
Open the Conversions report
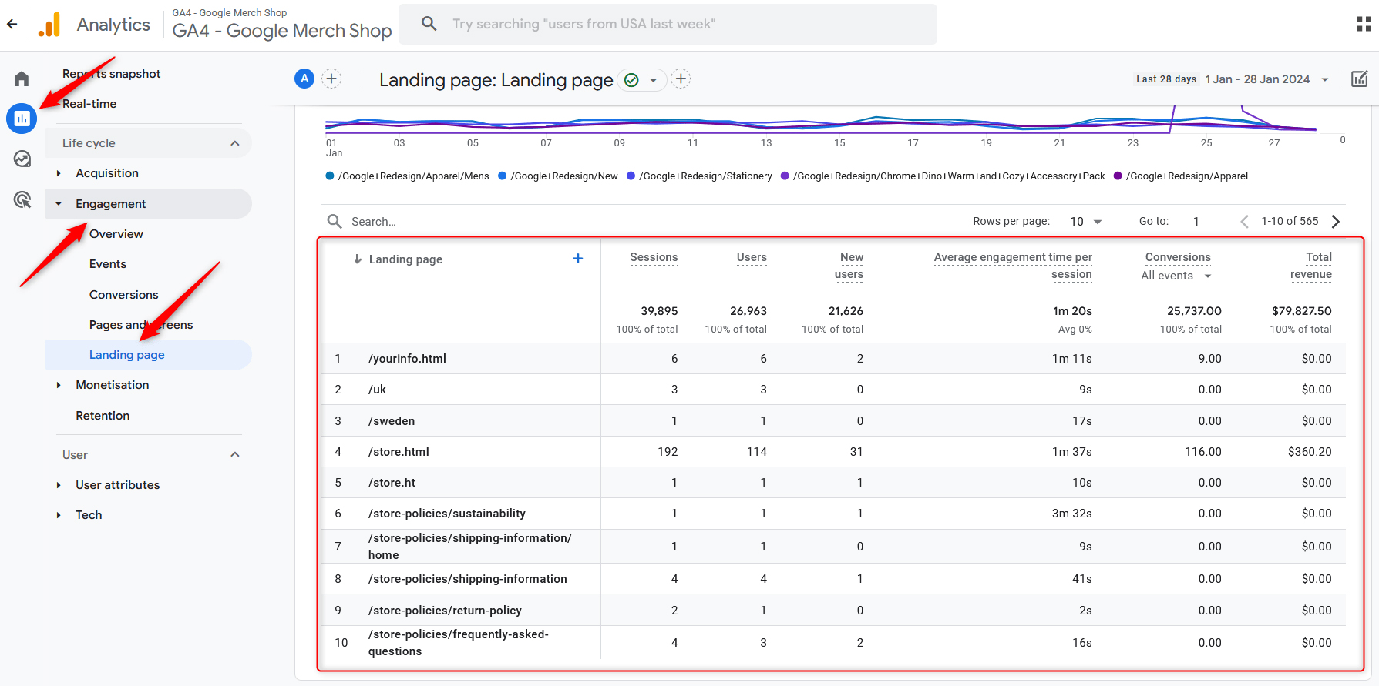(124, 295)
